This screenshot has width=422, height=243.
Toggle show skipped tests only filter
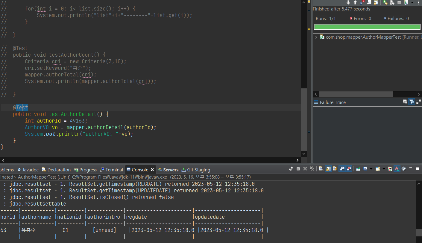pos(369,2)
